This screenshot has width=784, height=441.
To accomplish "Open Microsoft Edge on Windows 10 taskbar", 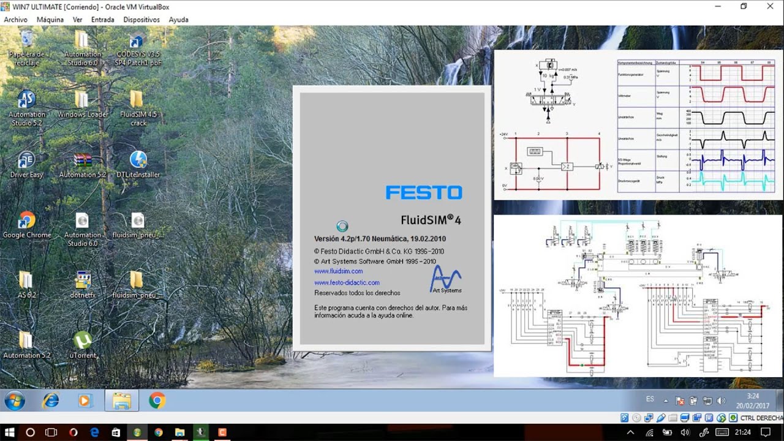I will tap(94, 432).
